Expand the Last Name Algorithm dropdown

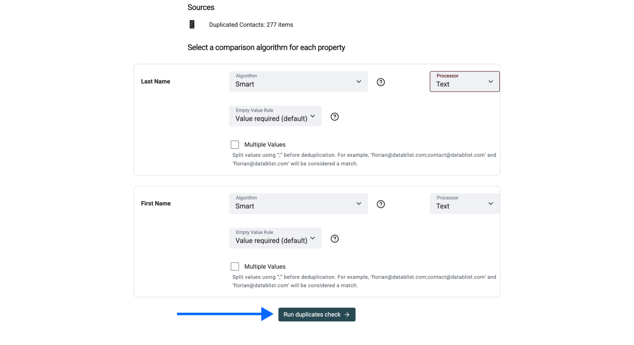point(298,82)
